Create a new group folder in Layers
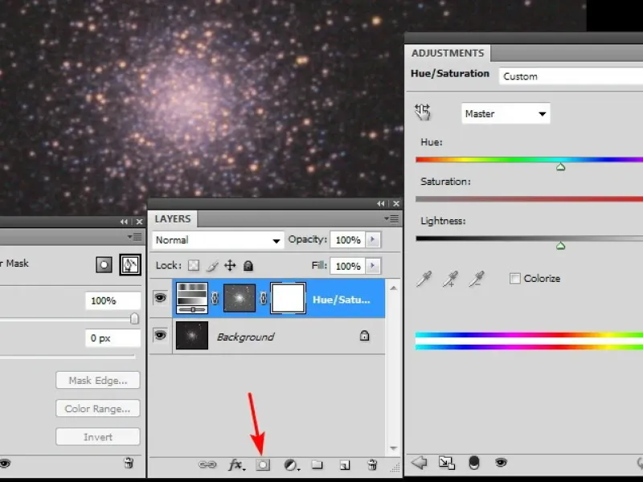 [317, 464]
